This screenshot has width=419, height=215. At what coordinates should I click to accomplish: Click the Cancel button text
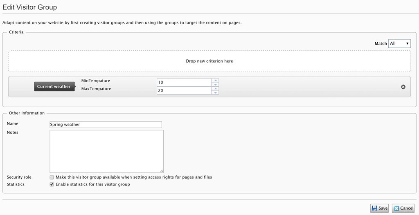(x=407, y=208)
